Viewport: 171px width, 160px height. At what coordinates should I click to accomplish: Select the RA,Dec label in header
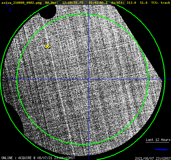(52, 3)
